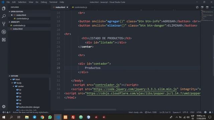Viewport: 214px width, 120px height.
Task: Open the File menu
Action: coord(8,2)
